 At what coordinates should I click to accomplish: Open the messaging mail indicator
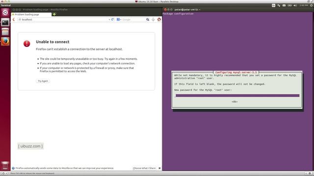284,5
